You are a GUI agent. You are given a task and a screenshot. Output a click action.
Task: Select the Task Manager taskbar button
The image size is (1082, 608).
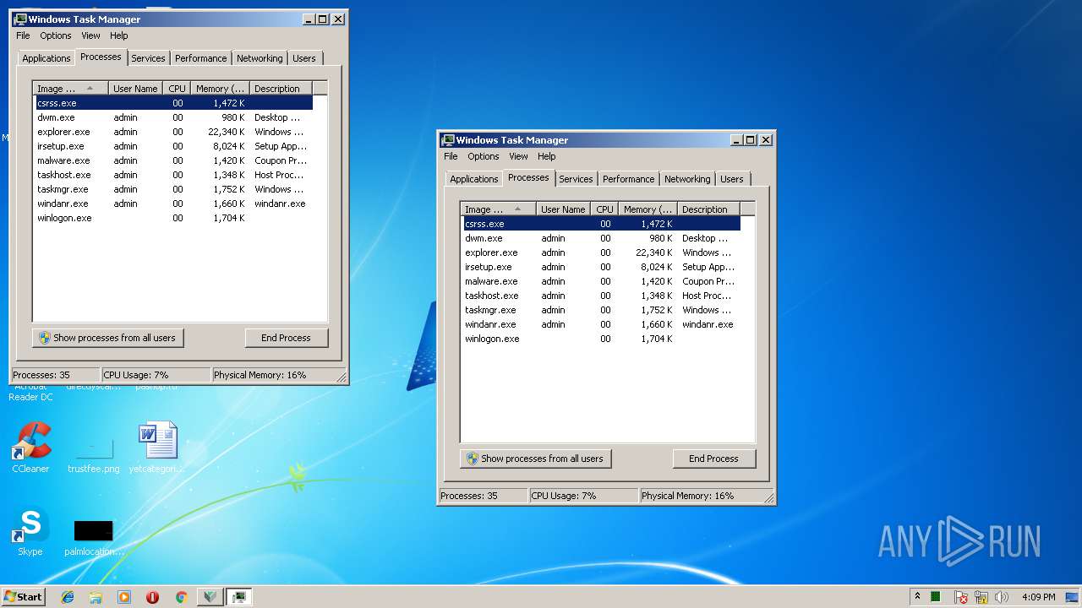coord(240,597)
